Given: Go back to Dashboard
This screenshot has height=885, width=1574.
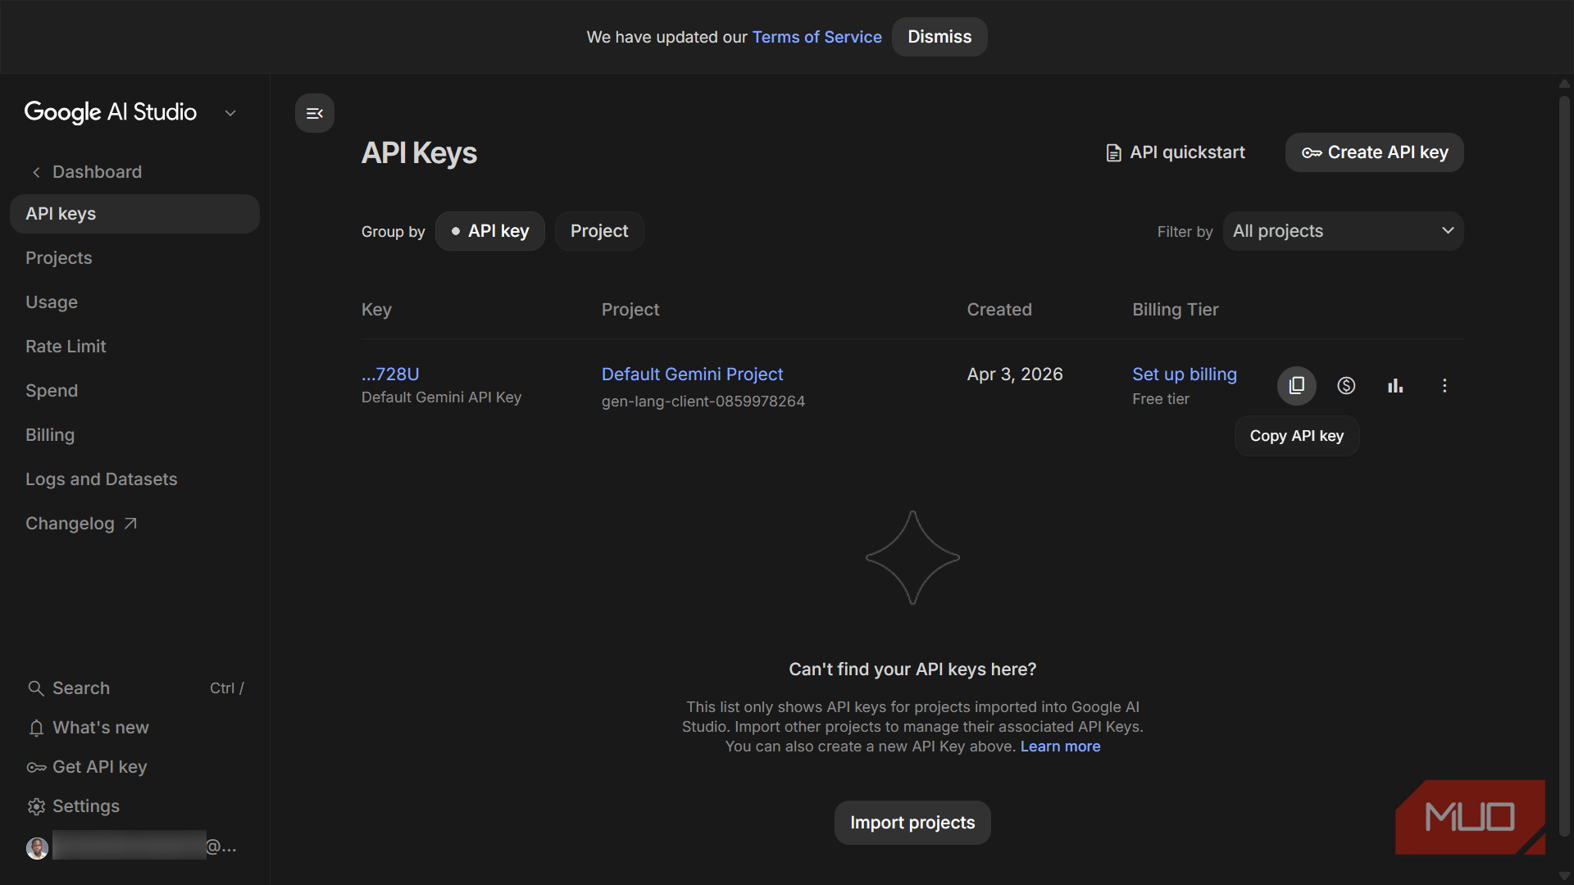Looking at the screenshot, I should 86,172.
